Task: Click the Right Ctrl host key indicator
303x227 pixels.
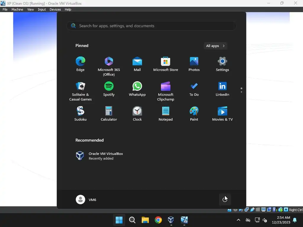Action: (x=296, y=210)
